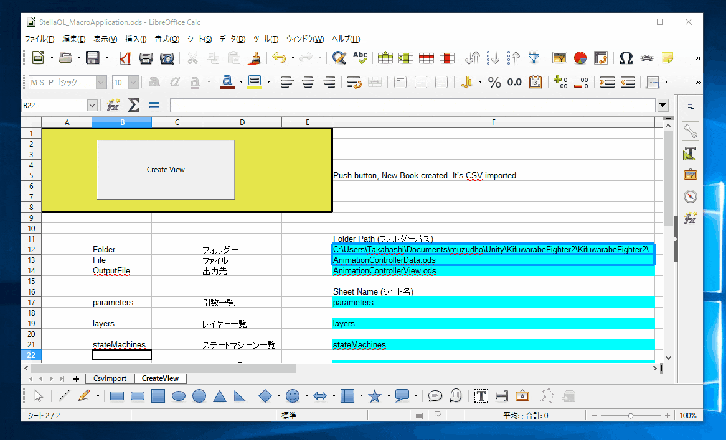
Task: Click the Sum sigma icon
Action: pos(133,106)
